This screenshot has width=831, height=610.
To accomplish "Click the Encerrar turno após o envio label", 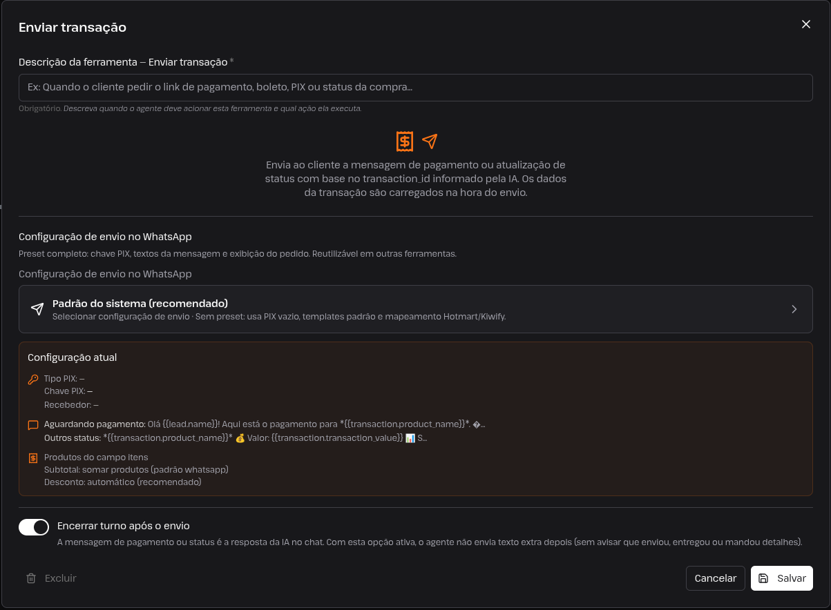I will (x=124, y=525).
